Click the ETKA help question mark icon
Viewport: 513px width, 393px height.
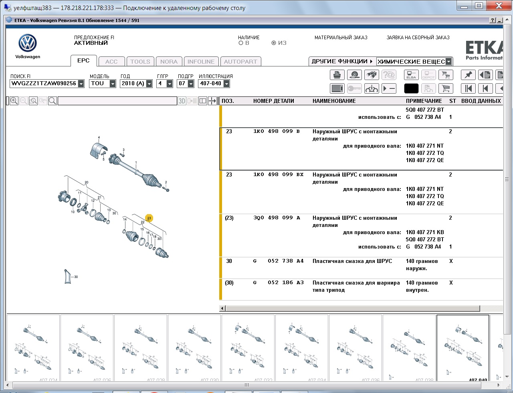(x=493, y=20)
